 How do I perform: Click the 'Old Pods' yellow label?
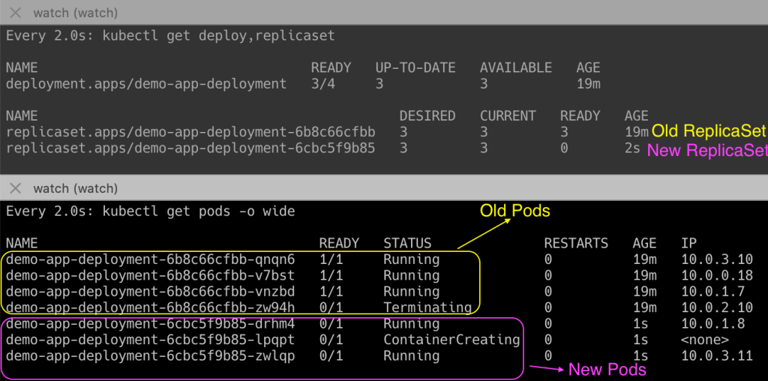pyautogui.click(x=514, y=211)
